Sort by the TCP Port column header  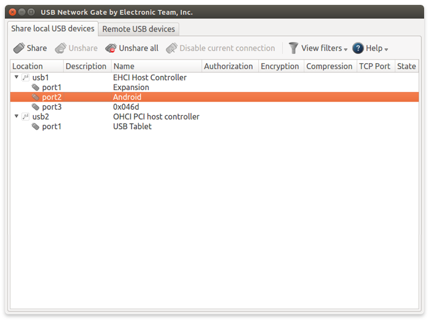point(376,66)
